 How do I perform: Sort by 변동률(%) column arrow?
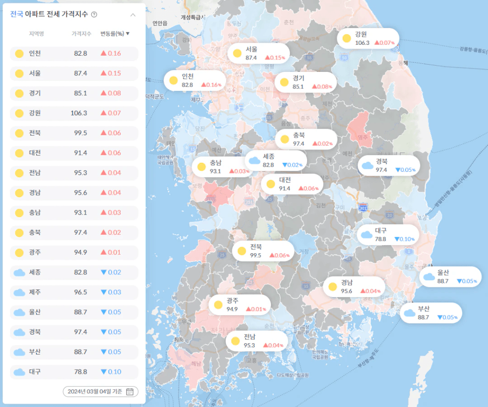coord(128,34)
